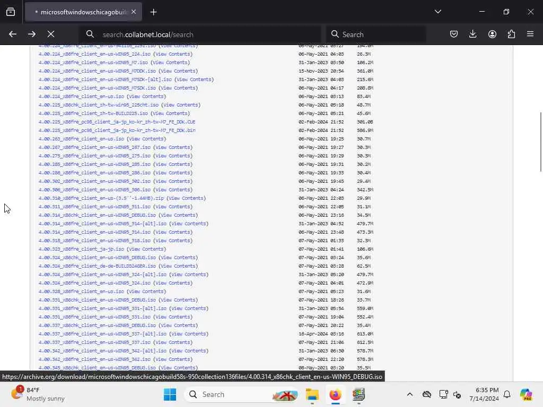The height and width of the screenshot is (407, 543).
Task: Click the date 16-Apr-2024 03:16
Action: 321,334
